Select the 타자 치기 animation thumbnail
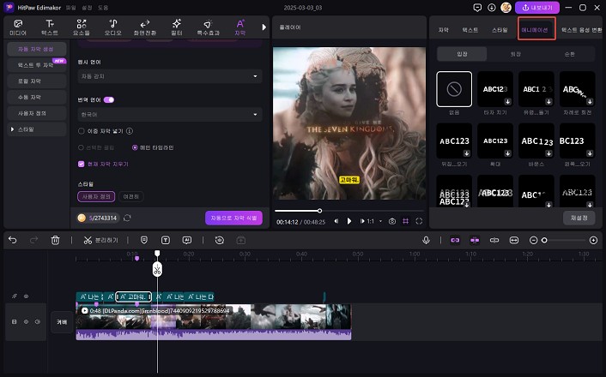The height and width of the screenshot is (377, 606). [x=493, y=88]
